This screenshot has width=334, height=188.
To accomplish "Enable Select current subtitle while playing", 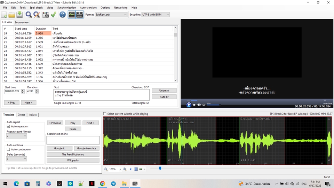I will (105, 114).
